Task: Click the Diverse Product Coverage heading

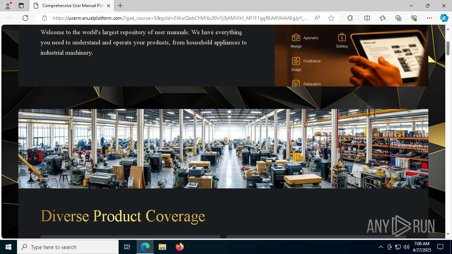Action: pyautogui.click(x=123, y=216)
